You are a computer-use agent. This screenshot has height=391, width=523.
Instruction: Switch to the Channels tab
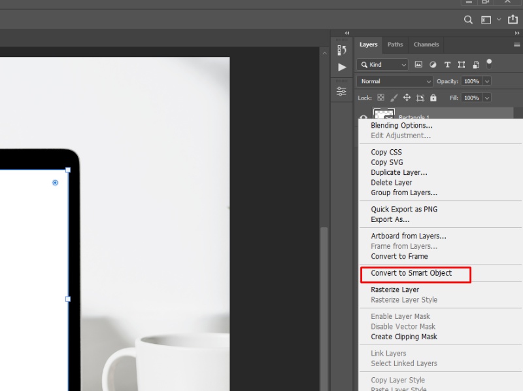(426, 45)
